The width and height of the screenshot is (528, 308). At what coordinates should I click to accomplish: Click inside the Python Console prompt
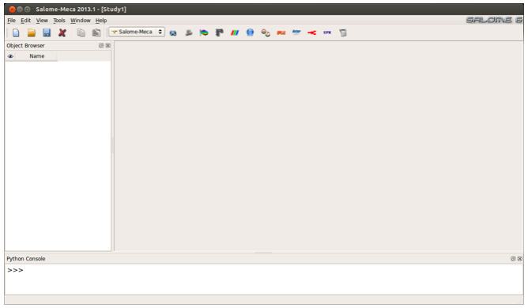264,279
